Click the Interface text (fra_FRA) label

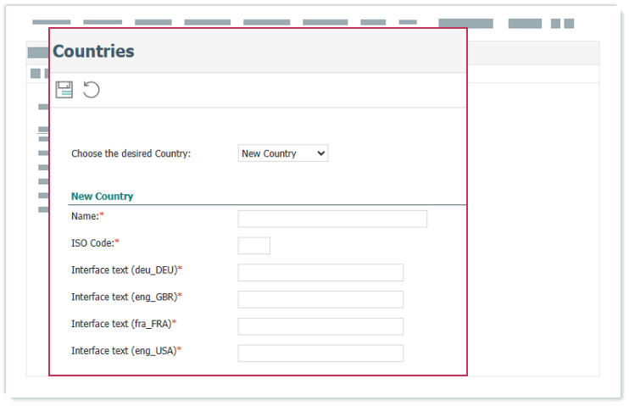[x=121, y=324]
